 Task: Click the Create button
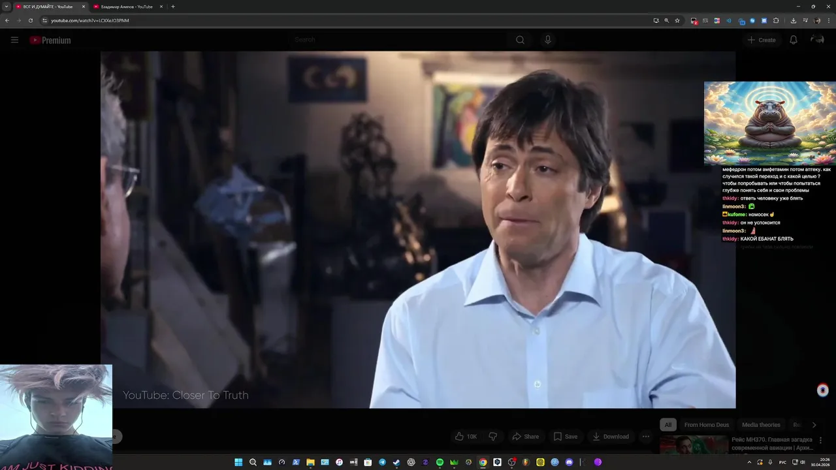click(762, 40)
